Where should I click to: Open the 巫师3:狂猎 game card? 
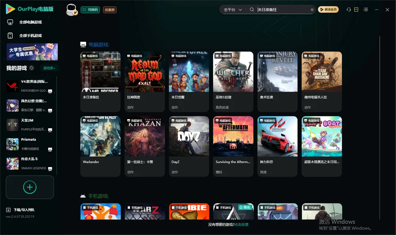(x=233, y=82)
